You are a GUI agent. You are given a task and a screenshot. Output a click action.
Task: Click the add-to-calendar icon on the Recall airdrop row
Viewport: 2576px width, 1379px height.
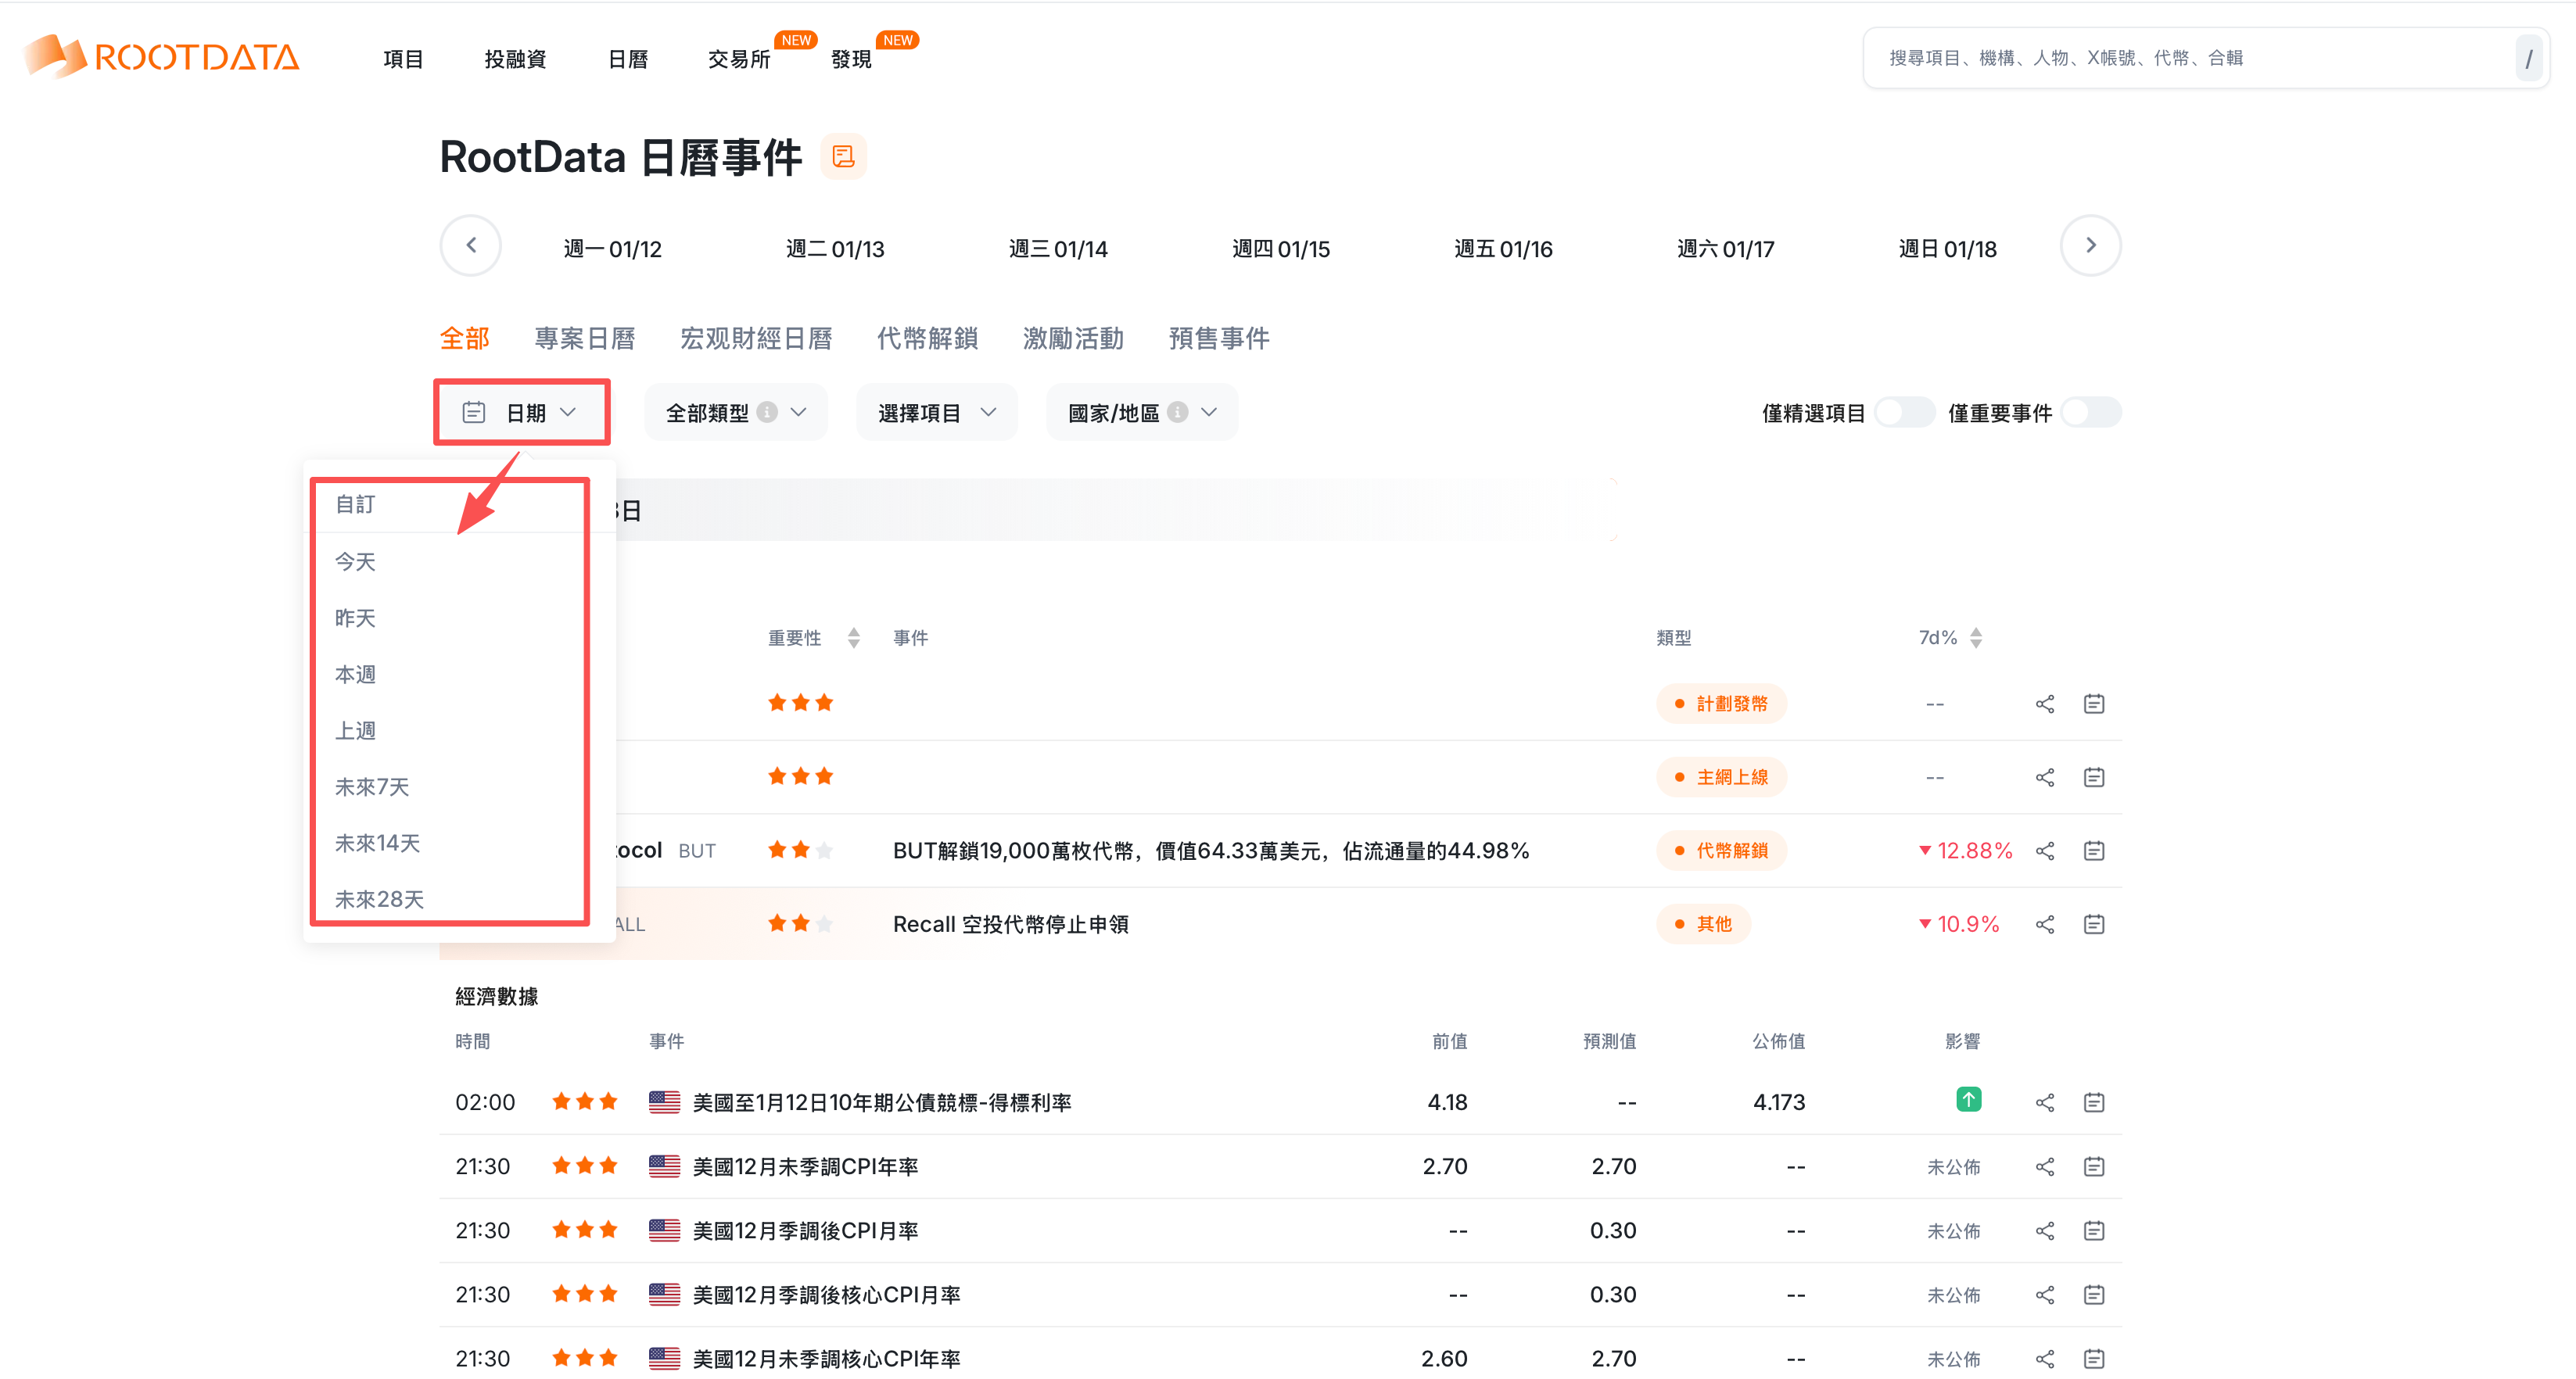tap(2093, 924)
